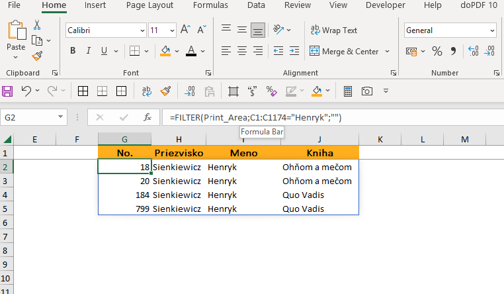Image resolution: width=504 pixels, height=294 pixels.
Task: Apply yellow Fill Color bucket in Font group
Action: (165, 51)
